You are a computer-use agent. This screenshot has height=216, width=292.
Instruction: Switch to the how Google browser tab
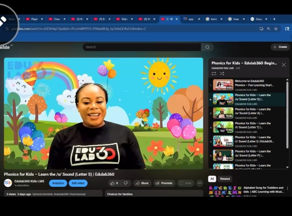(x=236, y=19)
